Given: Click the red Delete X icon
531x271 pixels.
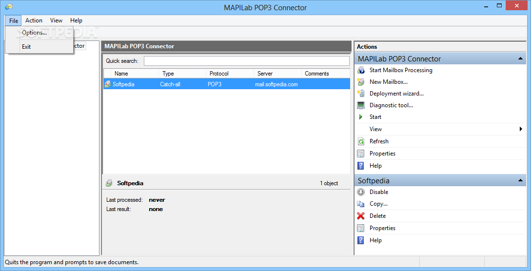Looking at the screenshot, I should (x=361, y=216).
